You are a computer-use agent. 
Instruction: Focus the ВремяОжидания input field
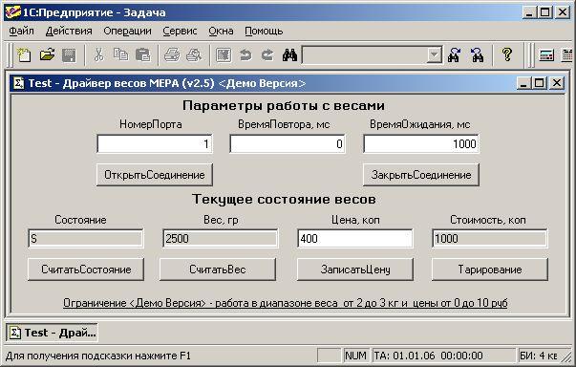[x=421, y=143]
